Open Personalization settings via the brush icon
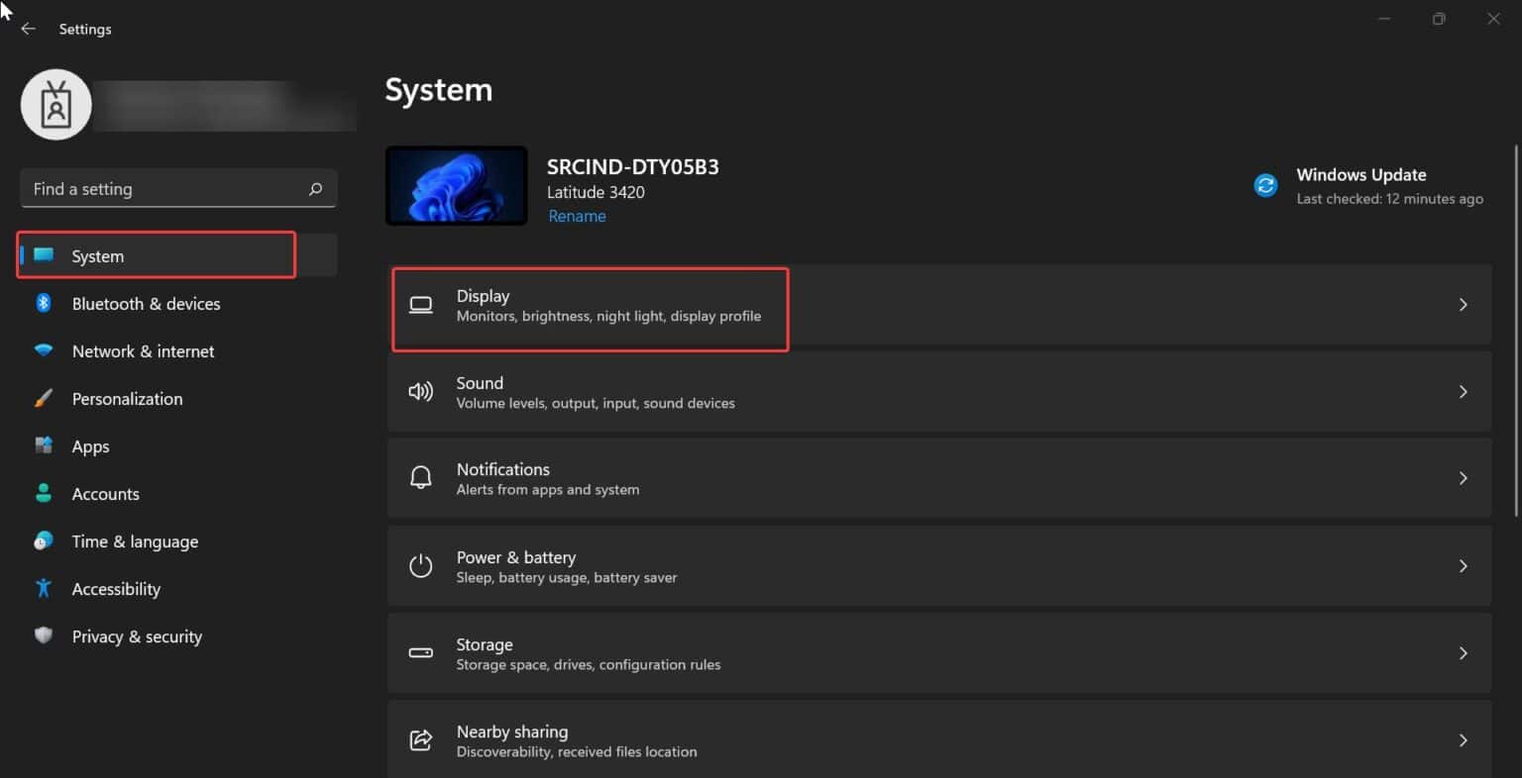This screenshot has width=1522, height=778. (43, 398)
